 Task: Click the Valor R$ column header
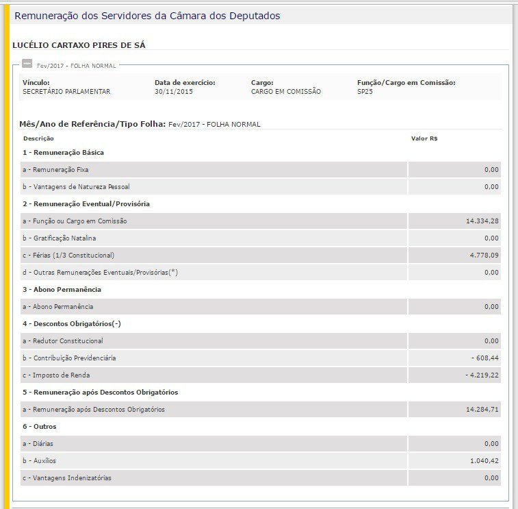tap(424, 138)
